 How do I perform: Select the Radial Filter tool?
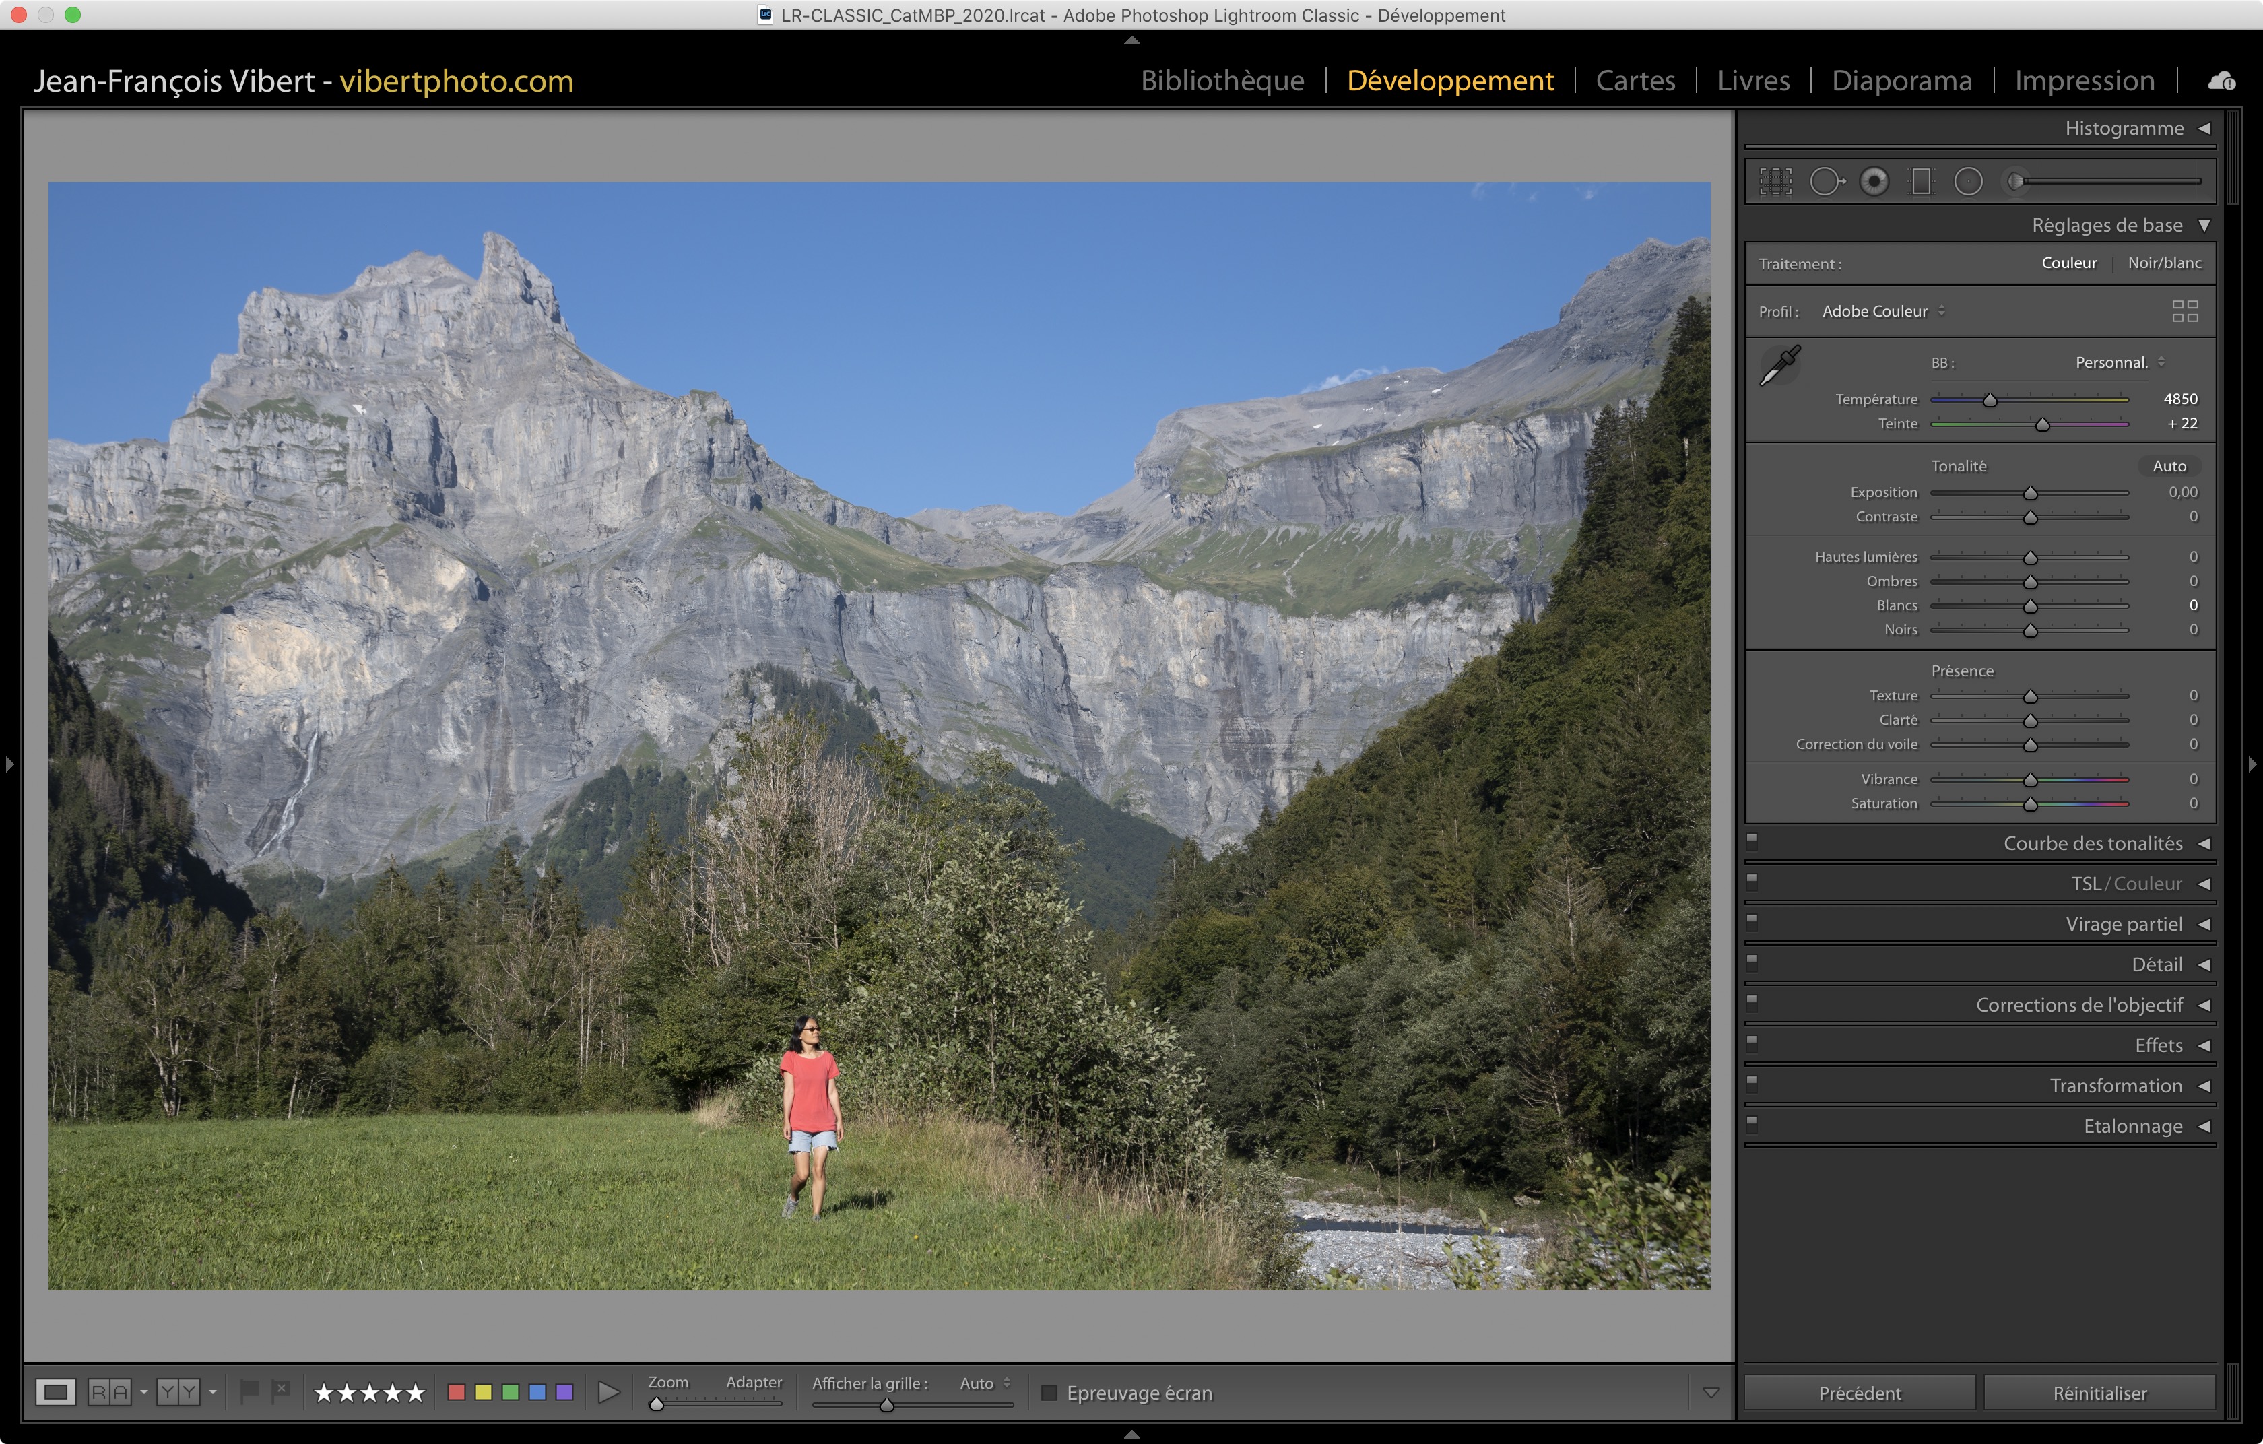1968,181
